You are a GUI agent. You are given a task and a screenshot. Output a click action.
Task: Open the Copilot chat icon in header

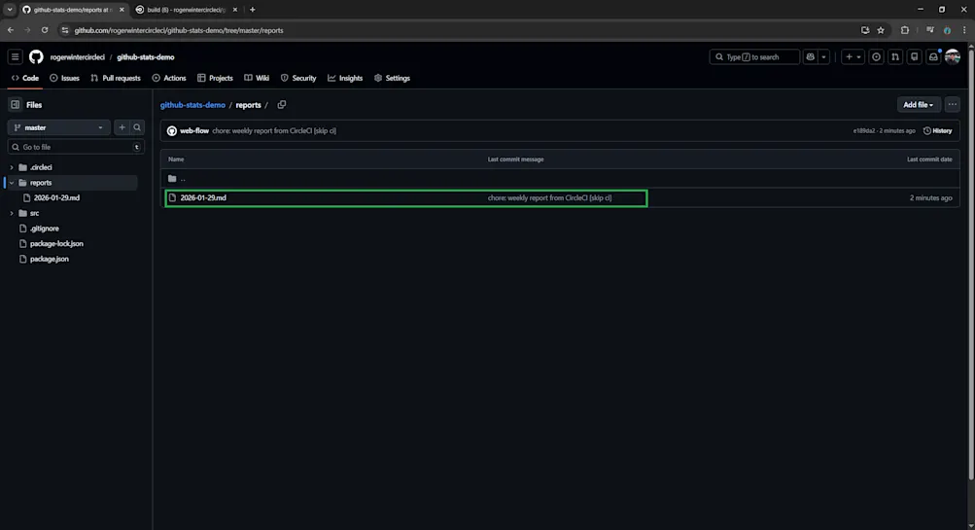(x=810, y=56)
